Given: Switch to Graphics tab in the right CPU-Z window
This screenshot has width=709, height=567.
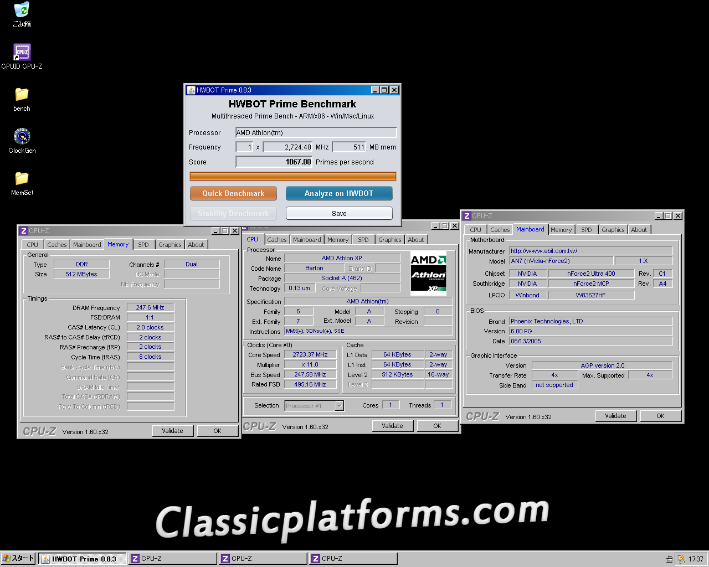Looking at the screenshot, I should 613,230.
